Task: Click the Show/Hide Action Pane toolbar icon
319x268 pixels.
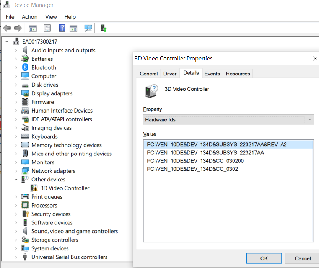Action: pos(73,28)
